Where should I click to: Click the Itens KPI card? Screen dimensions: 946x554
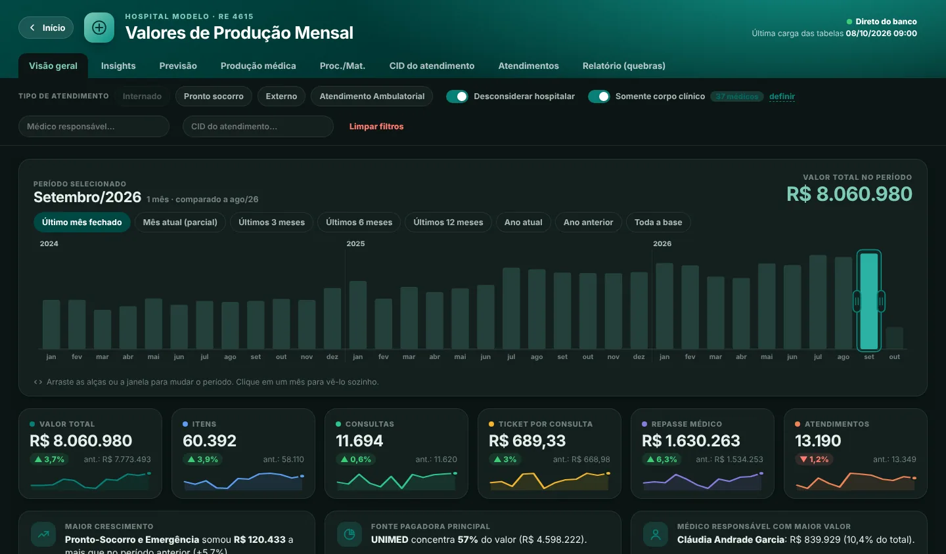point(243,454)
